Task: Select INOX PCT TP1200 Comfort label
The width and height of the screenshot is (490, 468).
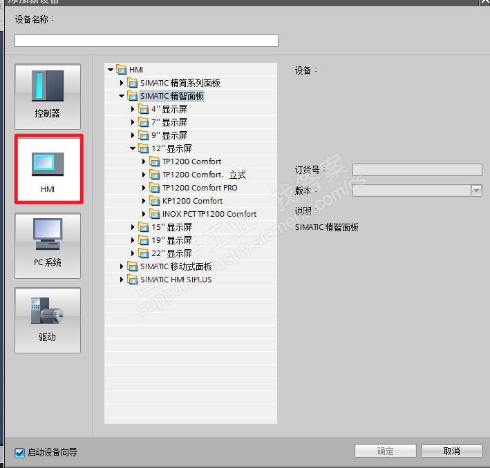Action: pyautogui.click(x=209, y=214)
